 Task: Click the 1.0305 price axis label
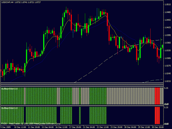click(x=168, y=58)
